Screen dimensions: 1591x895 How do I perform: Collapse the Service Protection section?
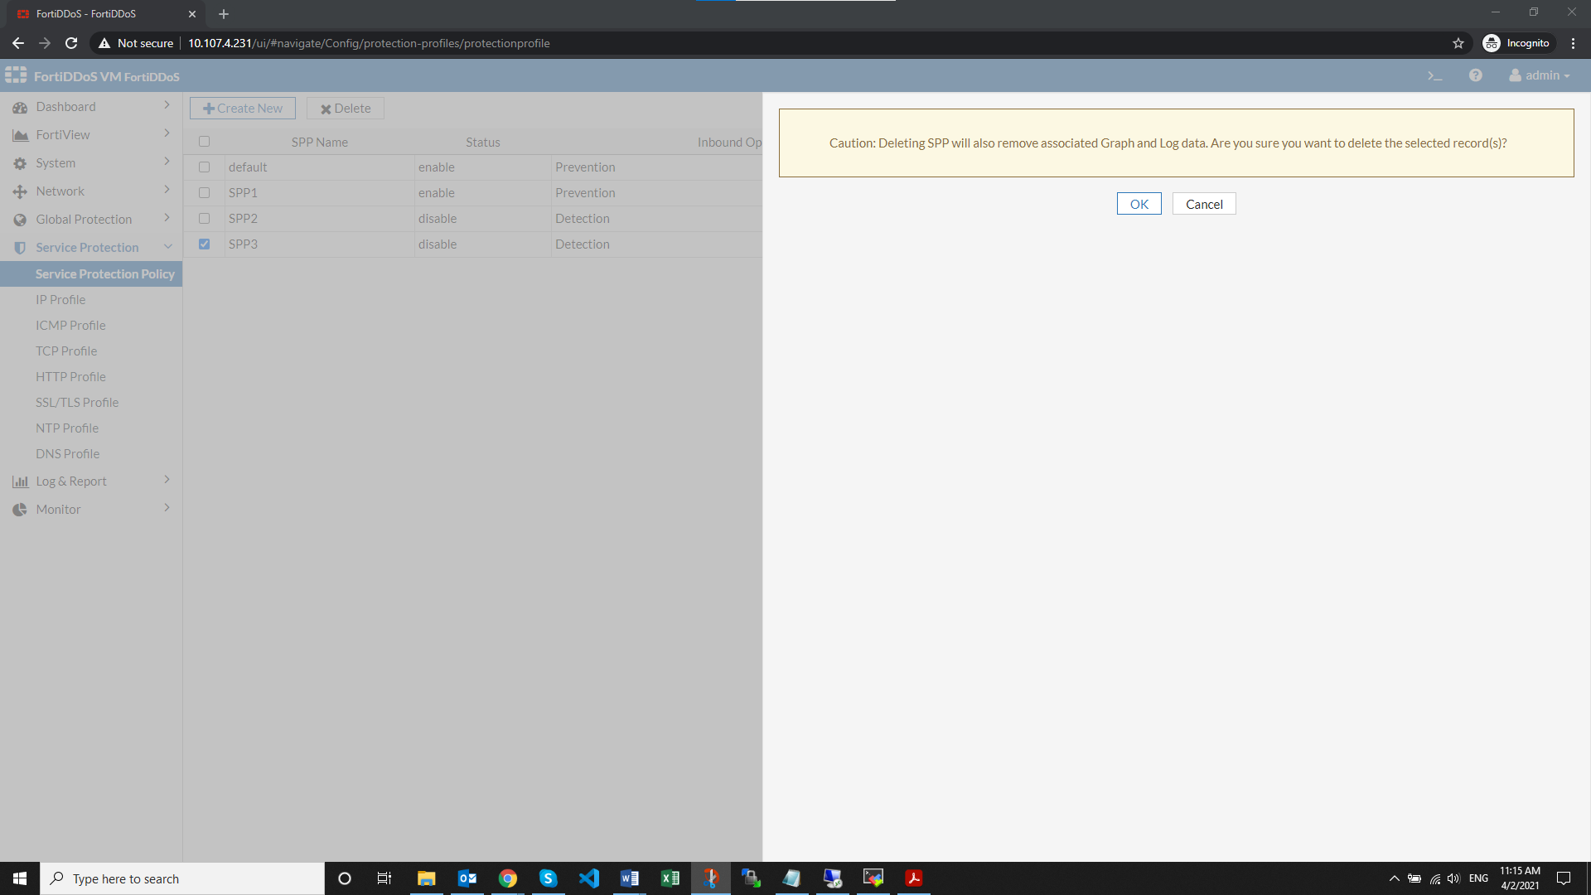point(168,246)
